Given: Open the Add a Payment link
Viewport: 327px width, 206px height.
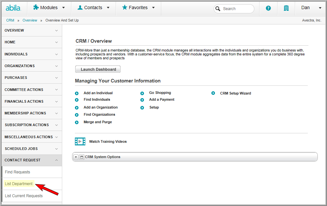Looking at the screenshot, I should [x=162, y=100].
